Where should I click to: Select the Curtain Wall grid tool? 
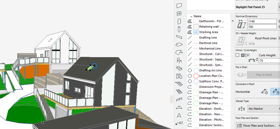click(x=179, y=14)
